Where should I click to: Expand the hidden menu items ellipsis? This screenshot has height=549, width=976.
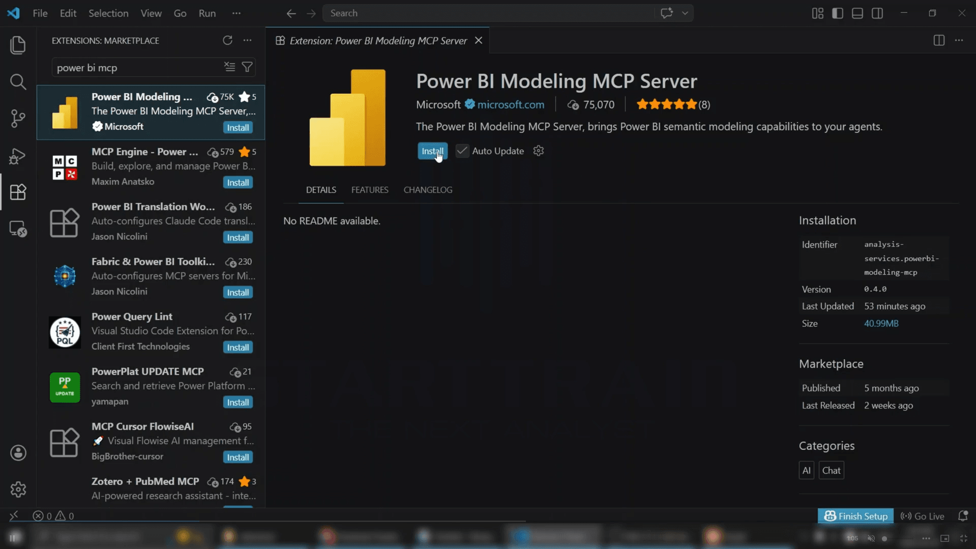coord(236,13)
